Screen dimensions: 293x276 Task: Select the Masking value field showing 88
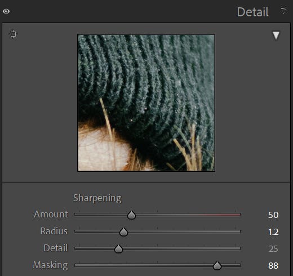tap(273, 266)
